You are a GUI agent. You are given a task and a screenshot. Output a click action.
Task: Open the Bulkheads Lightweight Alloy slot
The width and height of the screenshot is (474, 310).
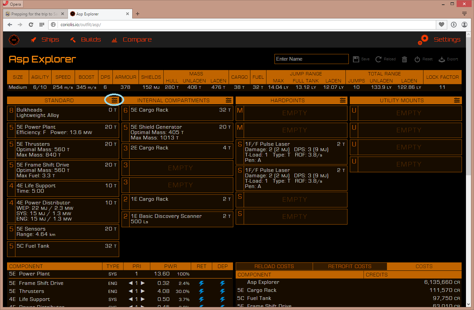(x=63, y=113)
